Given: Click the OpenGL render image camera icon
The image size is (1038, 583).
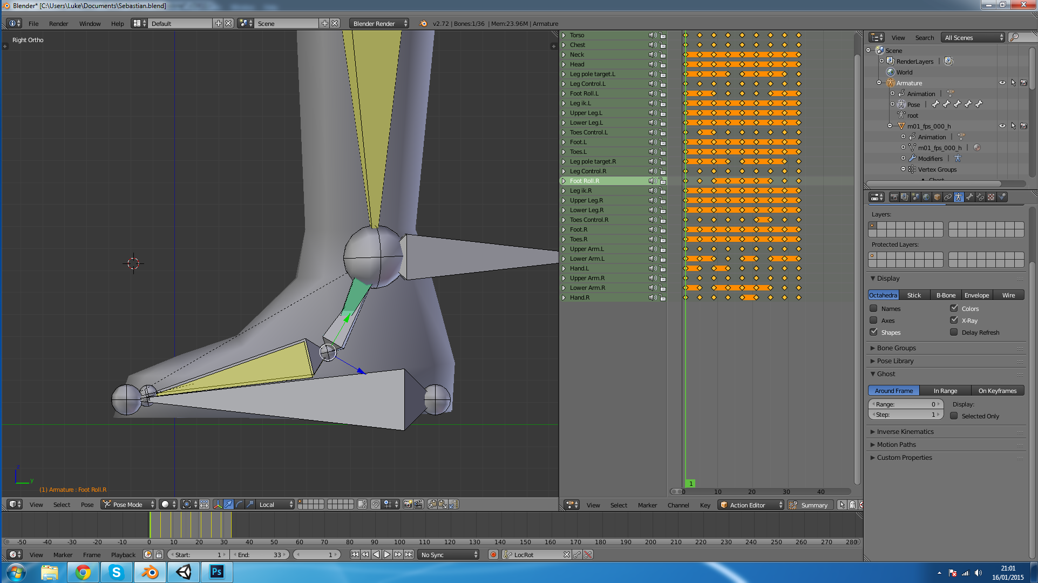Looking at the screenshot, I should pyautogui.click(x=408, y=504).
